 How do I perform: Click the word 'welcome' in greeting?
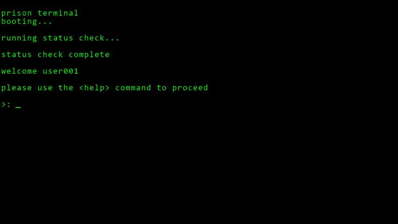(19, 71)
